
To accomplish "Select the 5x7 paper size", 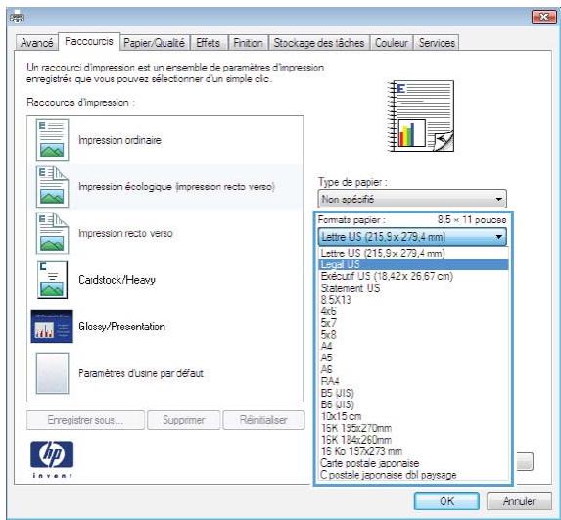I will click(413, 323).
